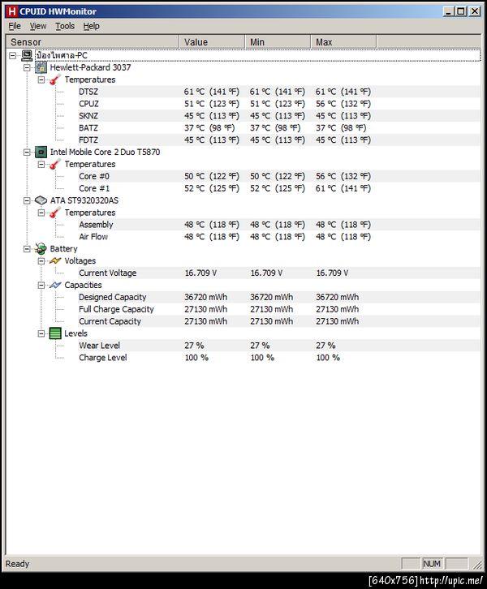This screenshot has height=589, width=487.
Task: Collapse the Intel Mobile Core 2 Duo node
Action: pos(27,152)
